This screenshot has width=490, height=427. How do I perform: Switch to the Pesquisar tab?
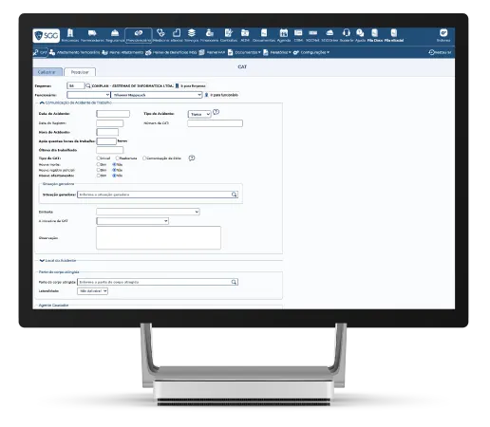(80, 72)
